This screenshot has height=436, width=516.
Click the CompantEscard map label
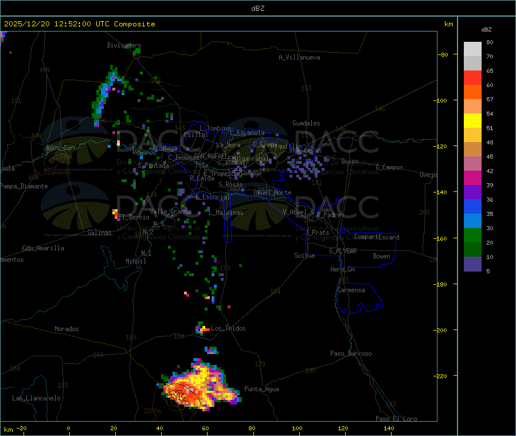tap(377, 237)
